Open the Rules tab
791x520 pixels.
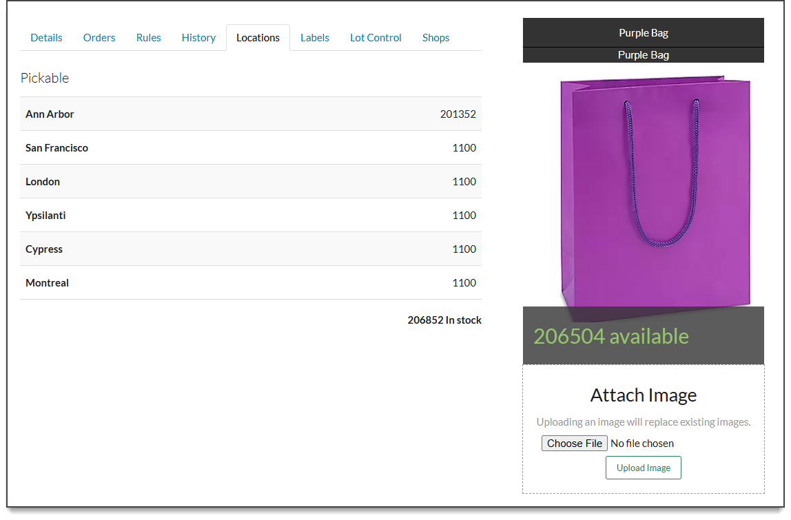(148, 38)
